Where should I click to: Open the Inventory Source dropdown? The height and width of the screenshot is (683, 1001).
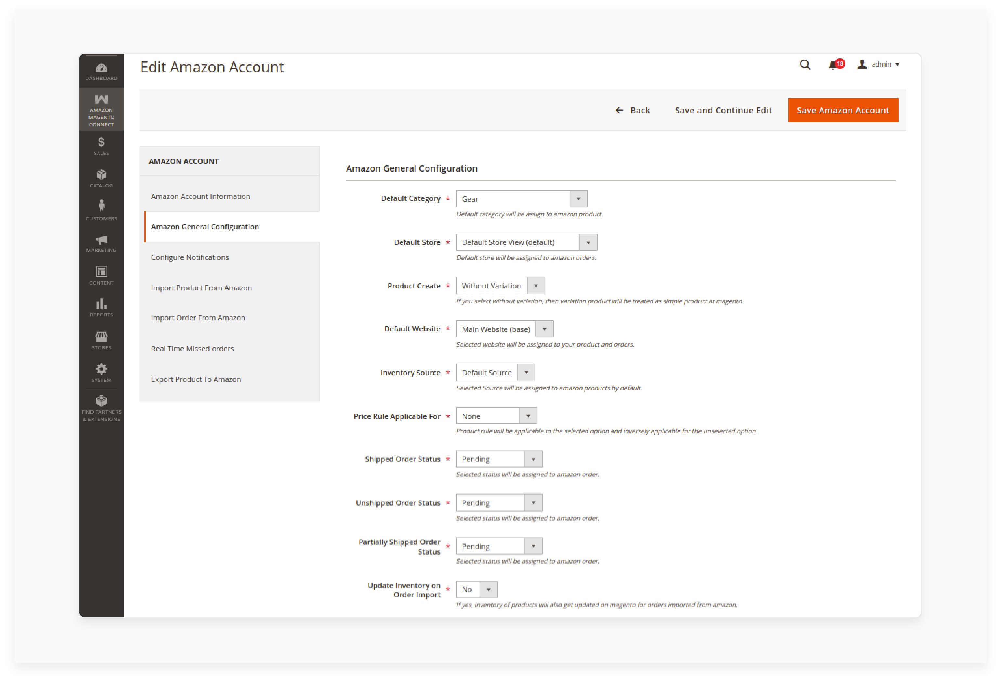coord(495,373)
